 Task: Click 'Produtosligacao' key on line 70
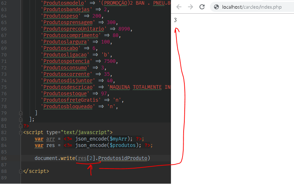tap(65, 55)
